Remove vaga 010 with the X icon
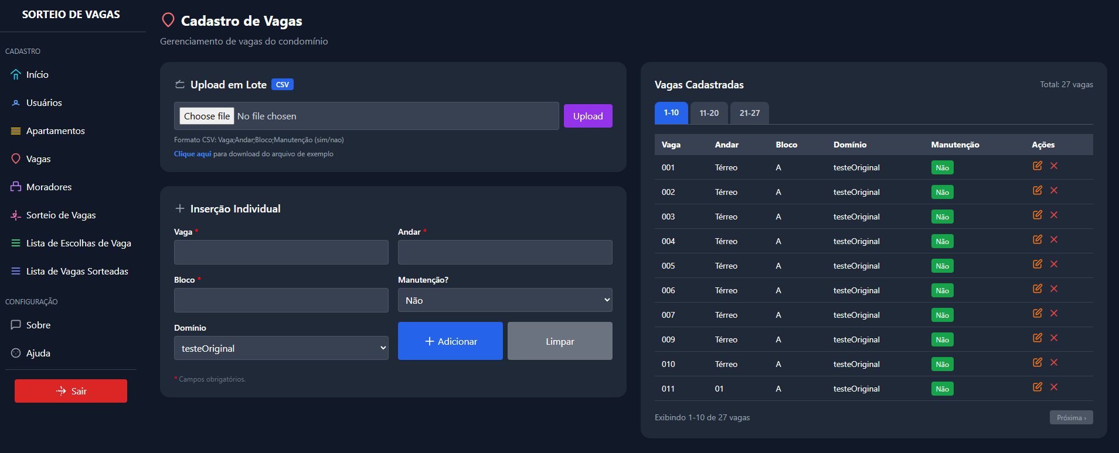 tap(1053, 363)
